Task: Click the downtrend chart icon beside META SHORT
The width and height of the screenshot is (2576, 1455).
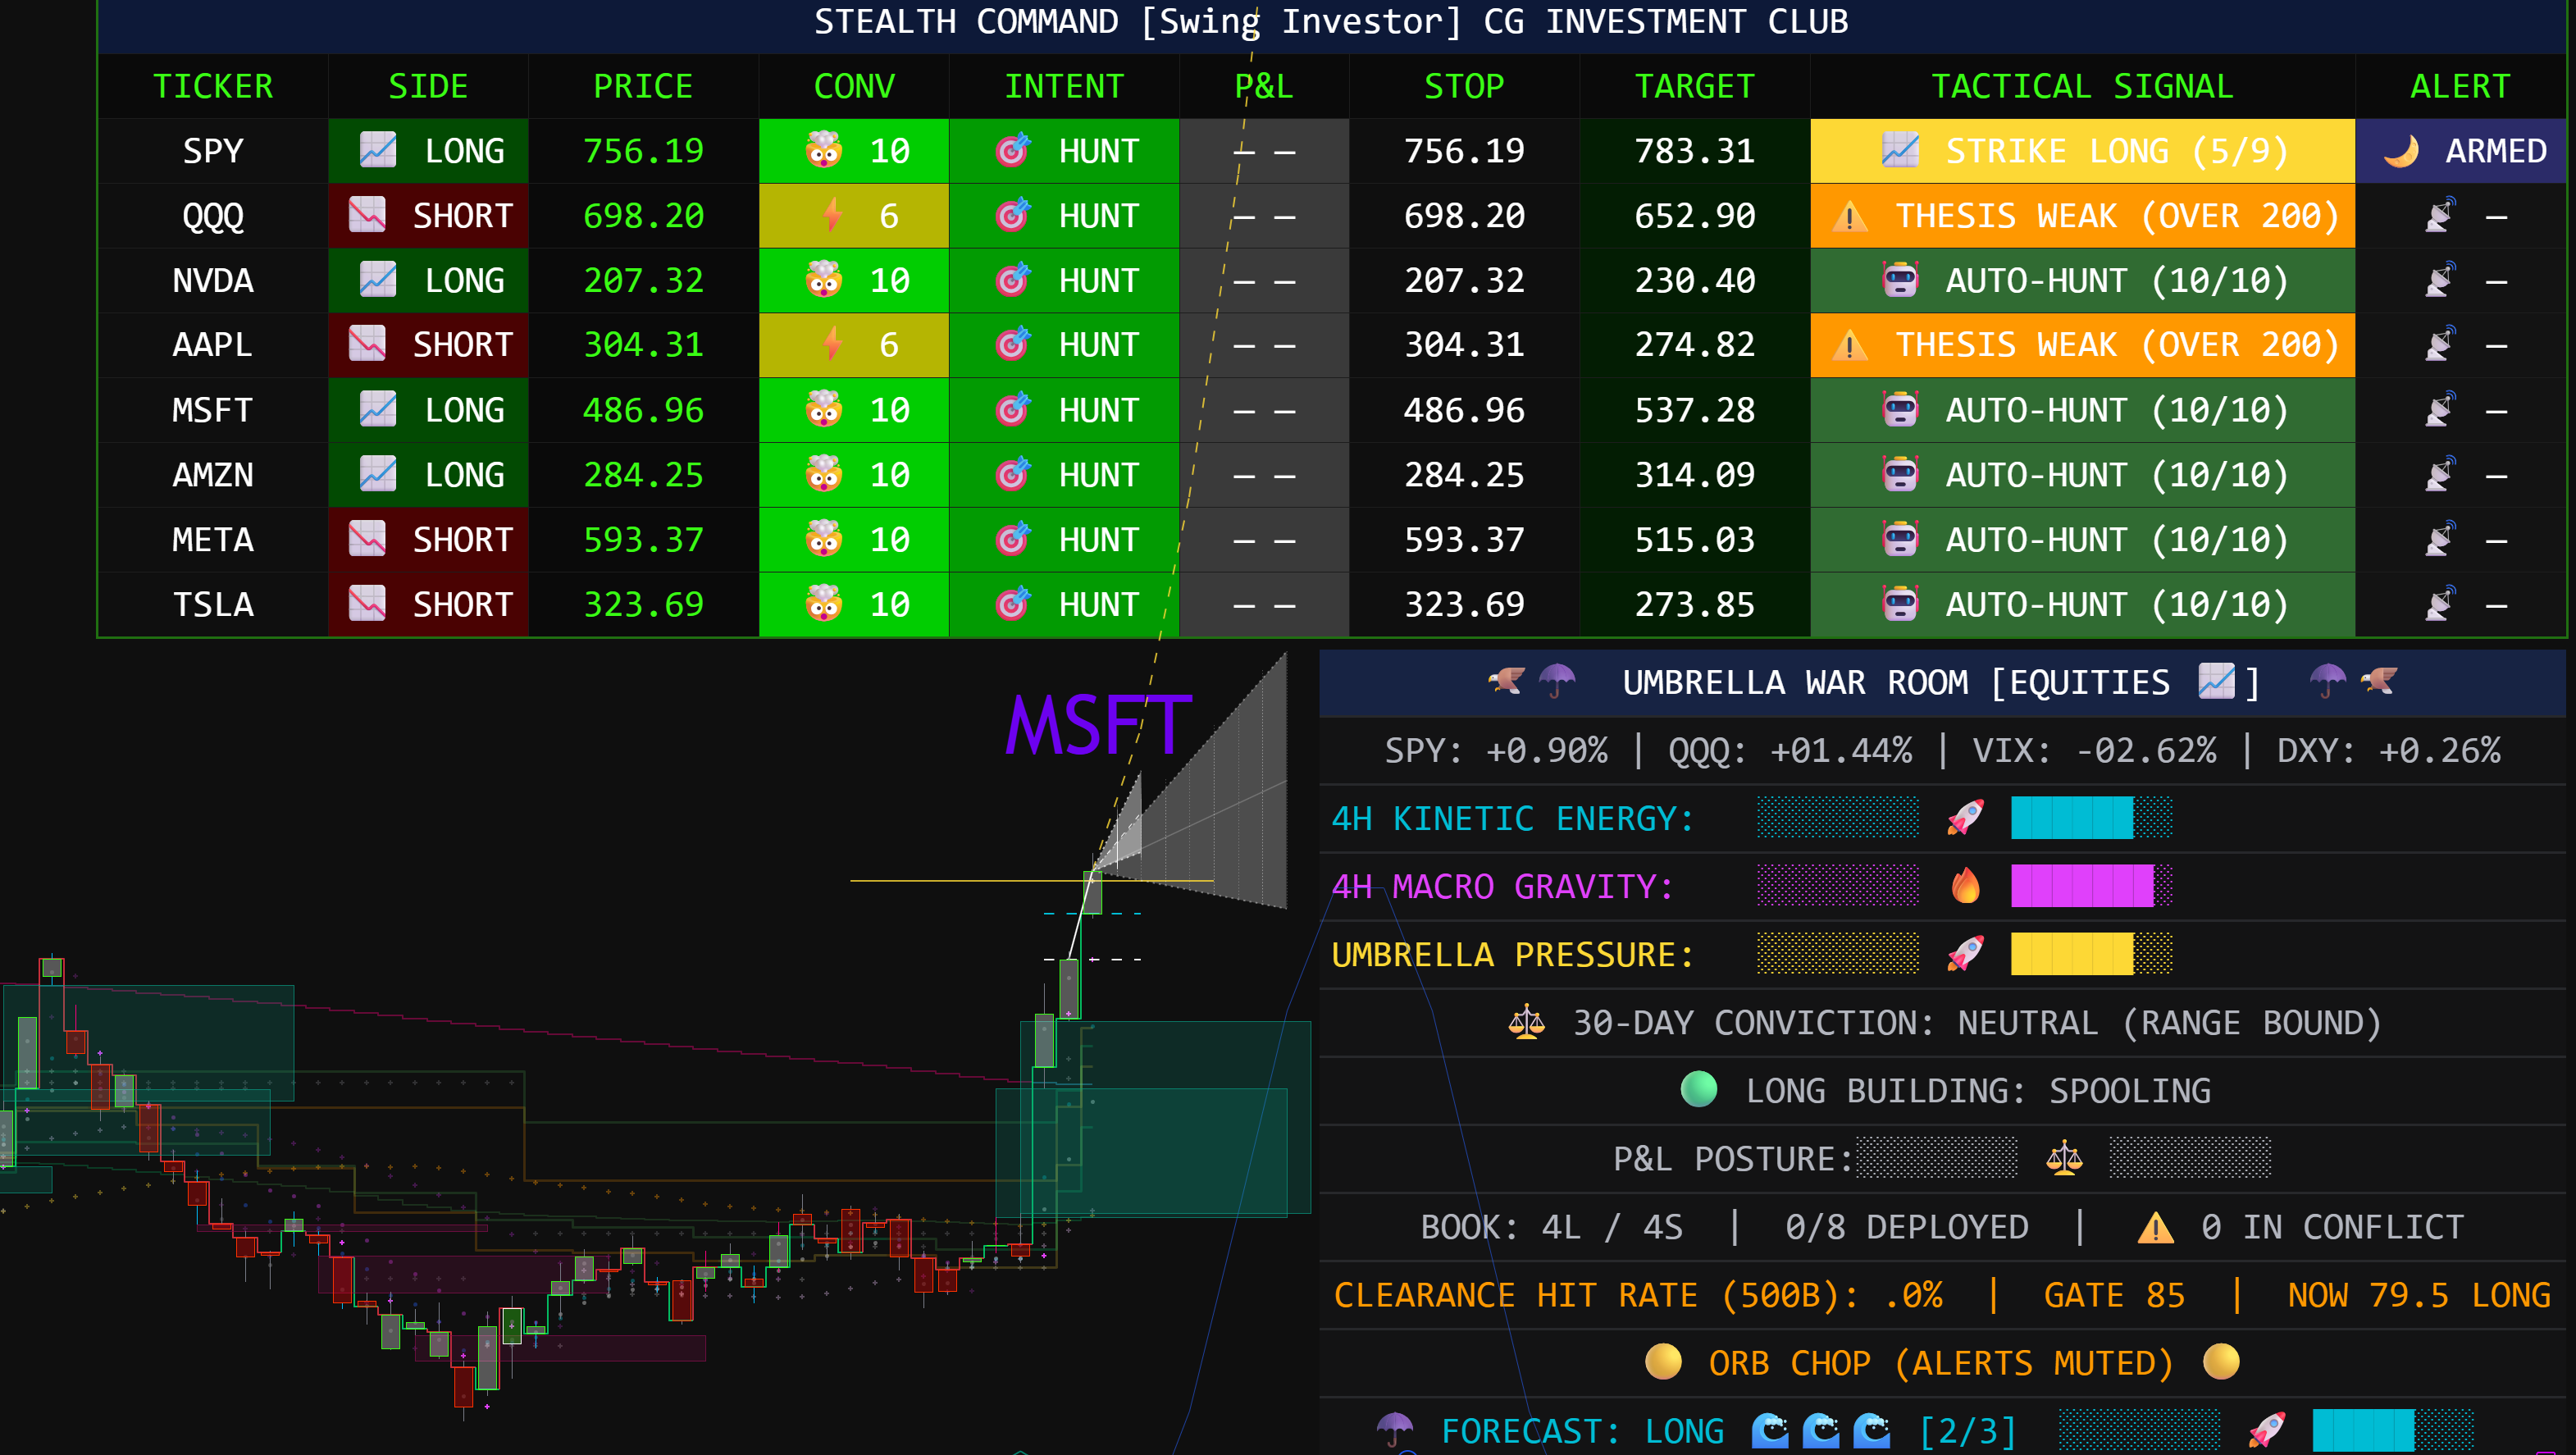Action: tap(367, 539)
